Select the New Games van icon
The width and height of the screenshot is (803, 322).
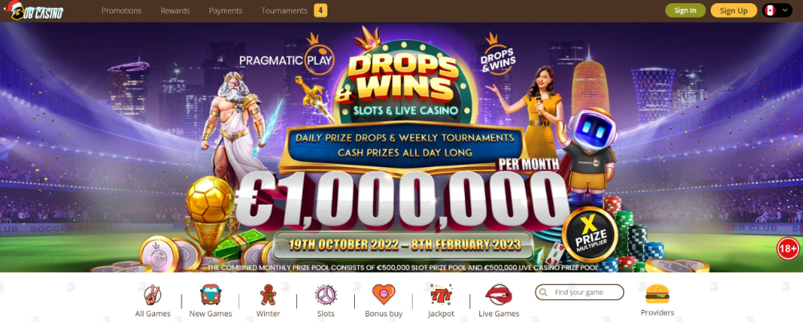[210, 296]
